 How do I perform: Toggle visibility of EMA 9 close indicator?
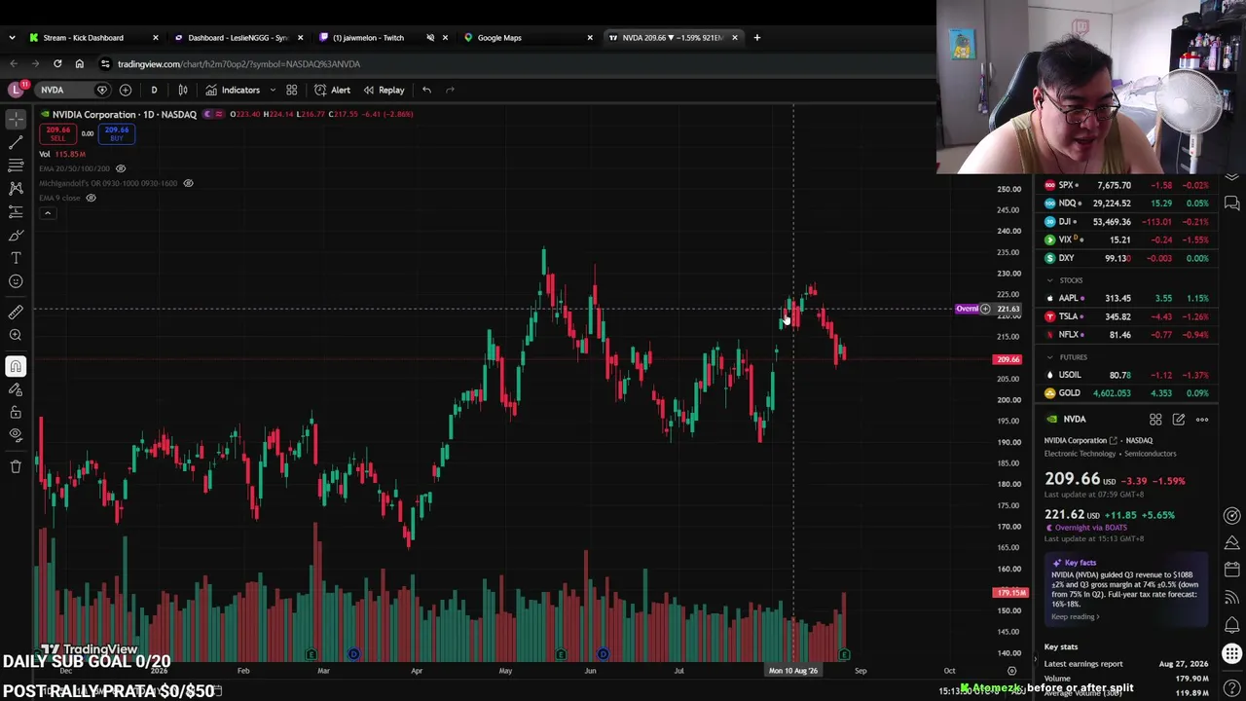coord(91,198)
